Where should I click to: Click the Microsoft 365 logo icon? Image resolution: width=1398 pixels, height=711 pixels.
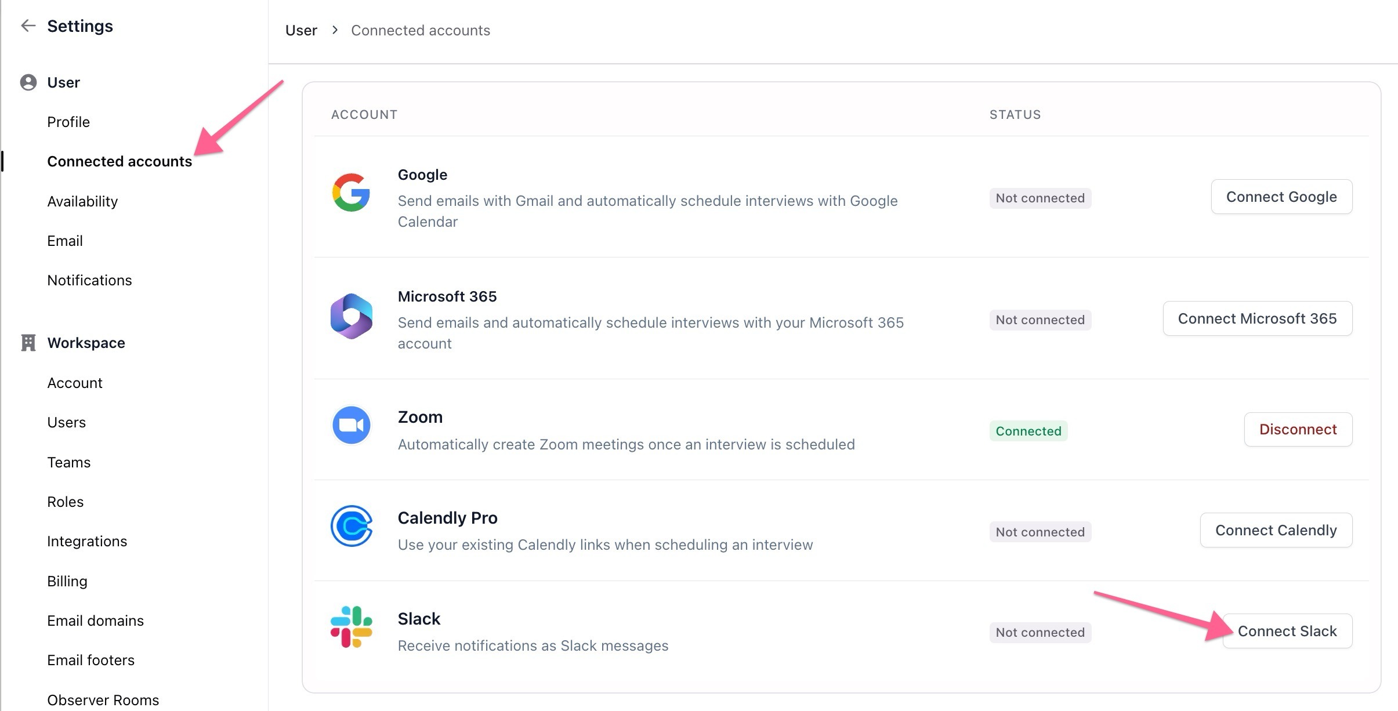(x=351, y=316)
